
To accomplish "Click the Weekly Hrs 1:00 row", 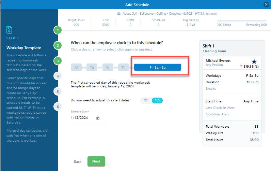I will (x=232, y=133).
